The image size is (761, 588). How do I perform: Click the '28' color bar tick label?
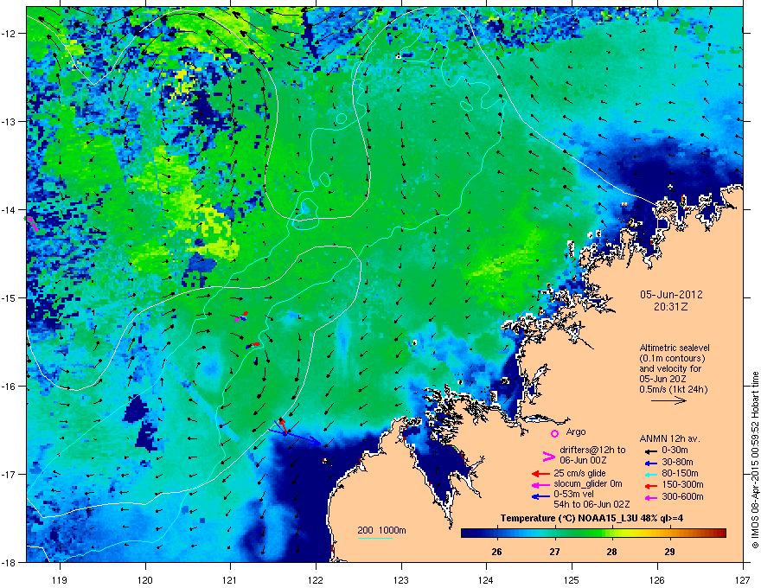pos(612,552)
